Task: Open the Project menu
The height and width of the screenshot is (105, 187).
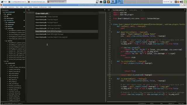Action: coord(35,7)
